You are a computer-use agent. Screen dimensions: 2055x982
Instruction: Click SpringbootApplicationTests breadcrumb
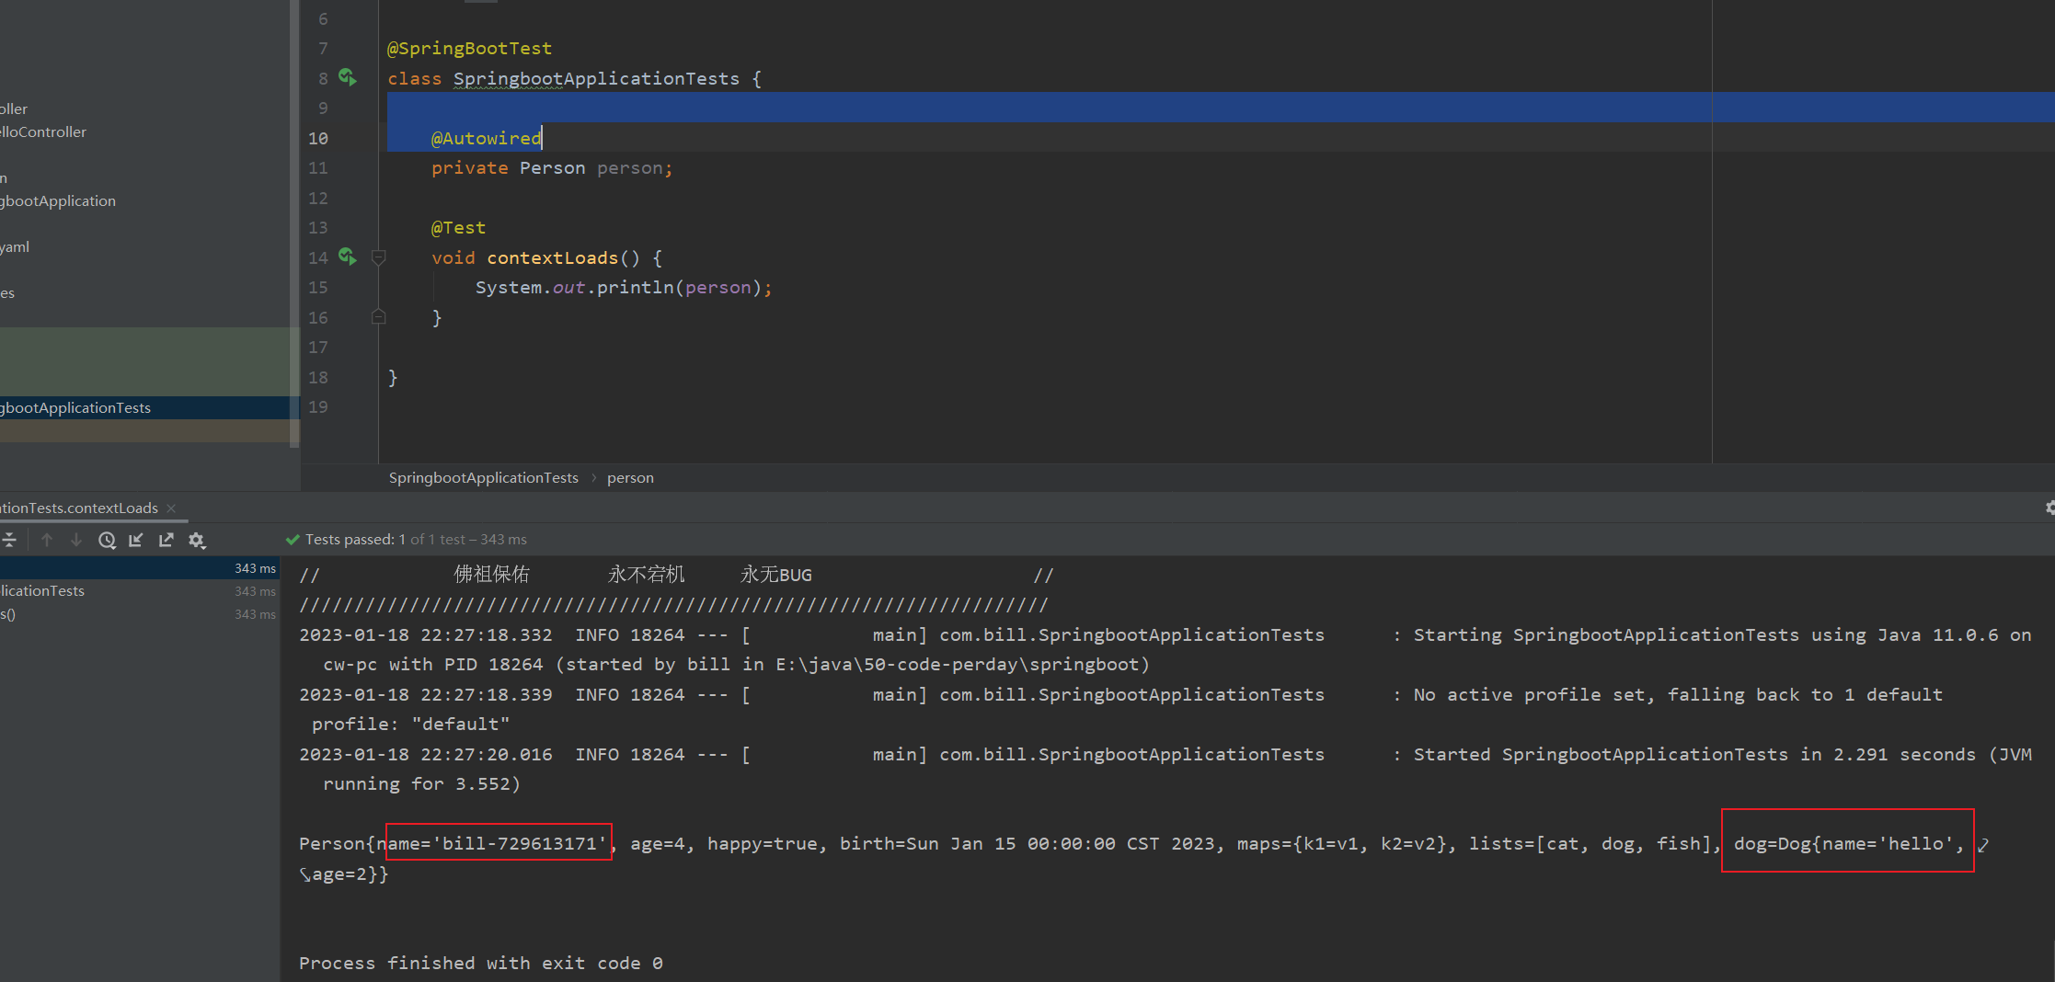[x=483, y=477]
